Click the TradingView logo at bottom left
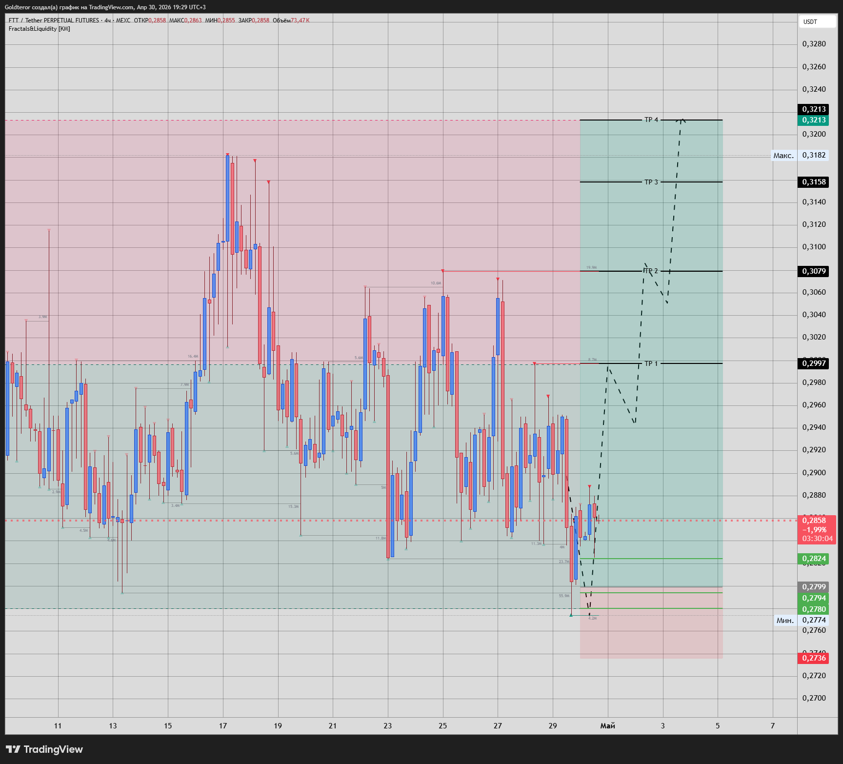The width and height of the screenshot is (843, 764). click(44, 749)
